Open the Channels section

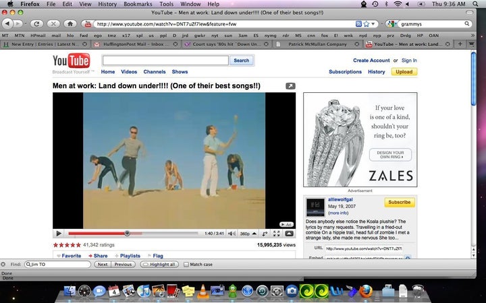[x=155, y=72]
